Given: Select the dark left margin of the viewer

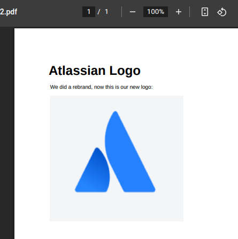Looking at the screenshot, I should [x=7, y=133].
